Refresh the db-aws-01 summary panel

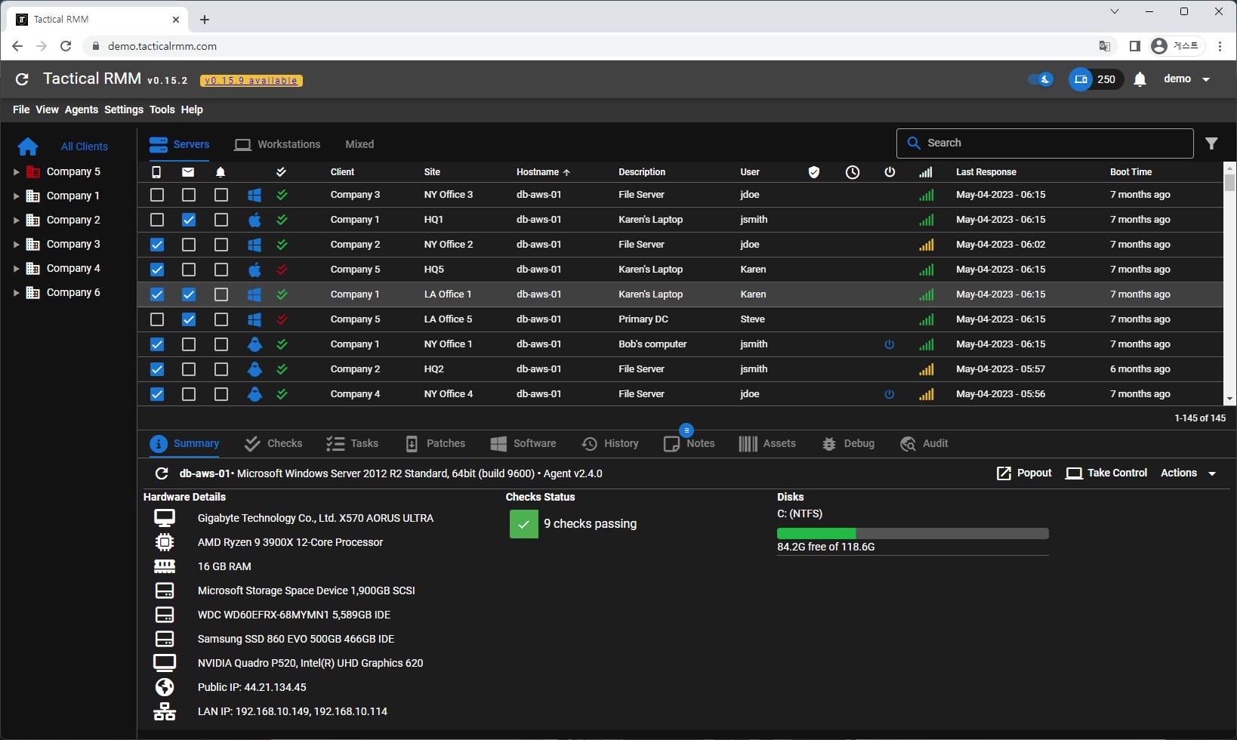[161, 473]
